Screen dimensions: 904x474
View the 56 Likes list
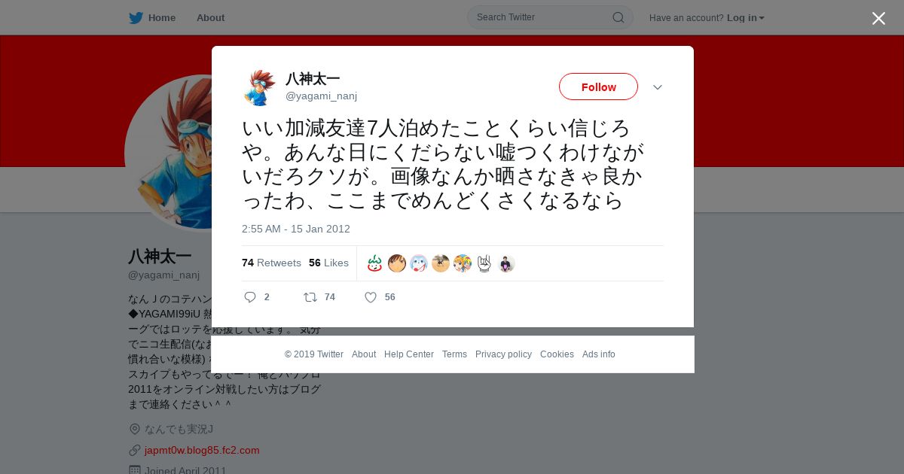pos(328,263)
